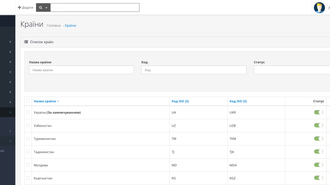Toggle status switch for Україна
The image size is (330, 185).
pos(318,112)
